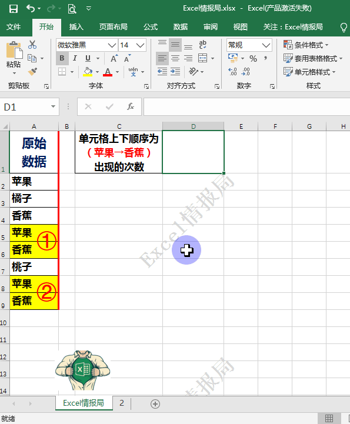Add a new sheet with plus button

point(155,404)
